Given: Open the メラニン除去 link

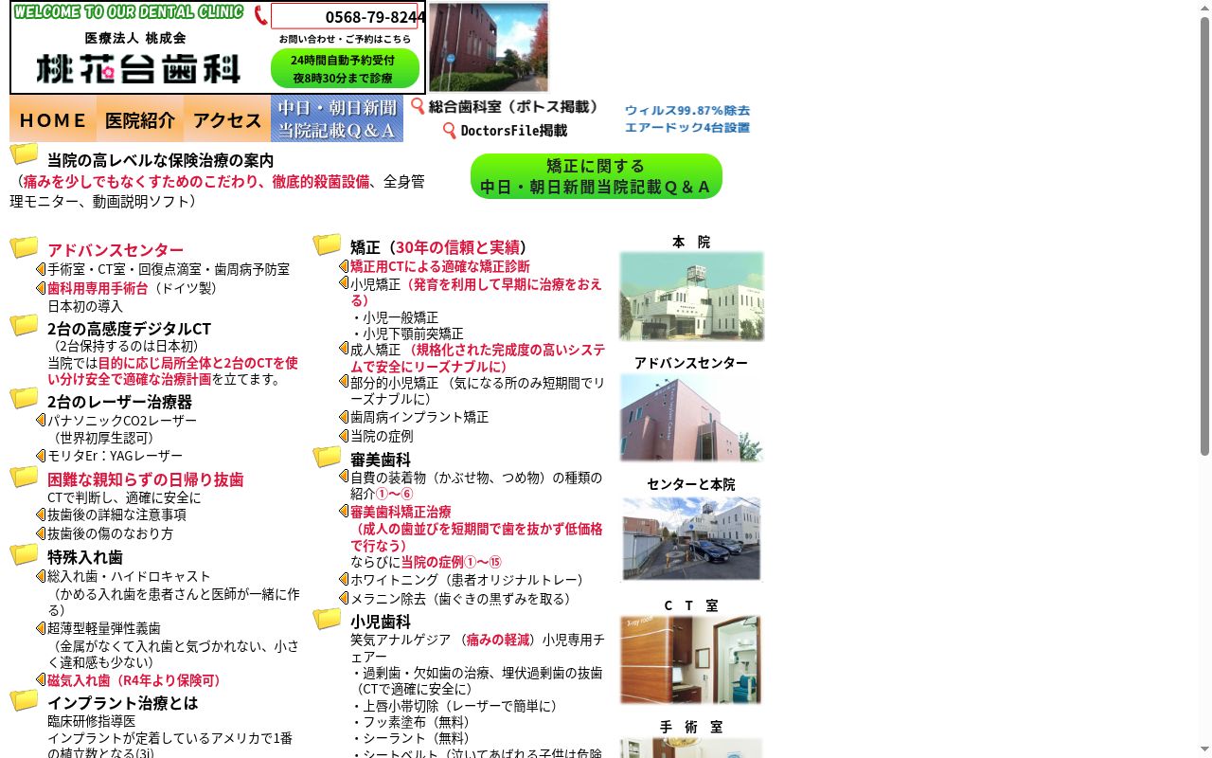Looking at the screenshot, I should [x=461, y=599].
